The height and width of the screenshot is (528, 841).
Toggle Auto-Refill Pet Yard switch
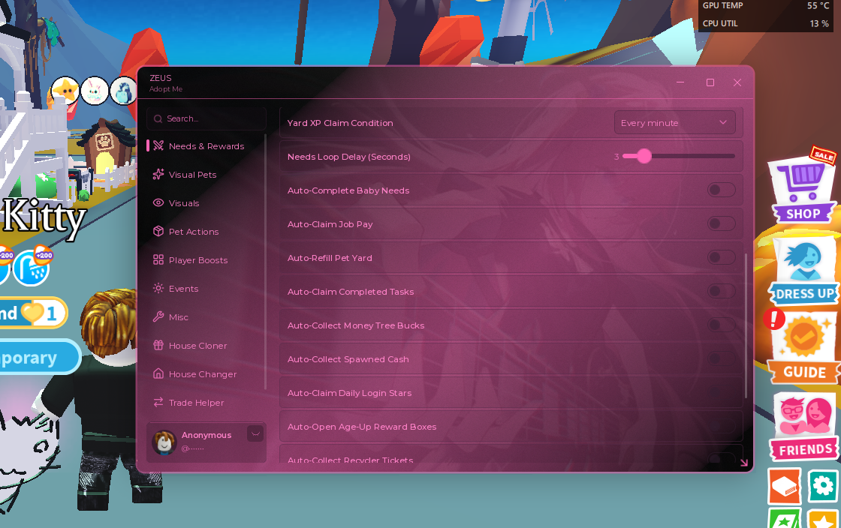point(721,257)
